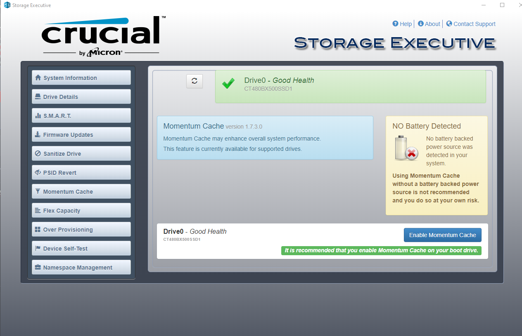Screen dimensions: 522x336
Task: Click the aligned lines icon beside Flex Capacity
Action: pyautogui.click(x=38, y=210)
